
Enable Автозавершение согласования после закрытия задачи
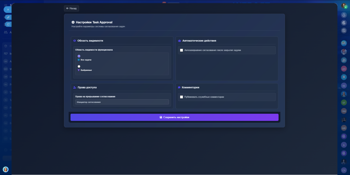coord(182,50)
